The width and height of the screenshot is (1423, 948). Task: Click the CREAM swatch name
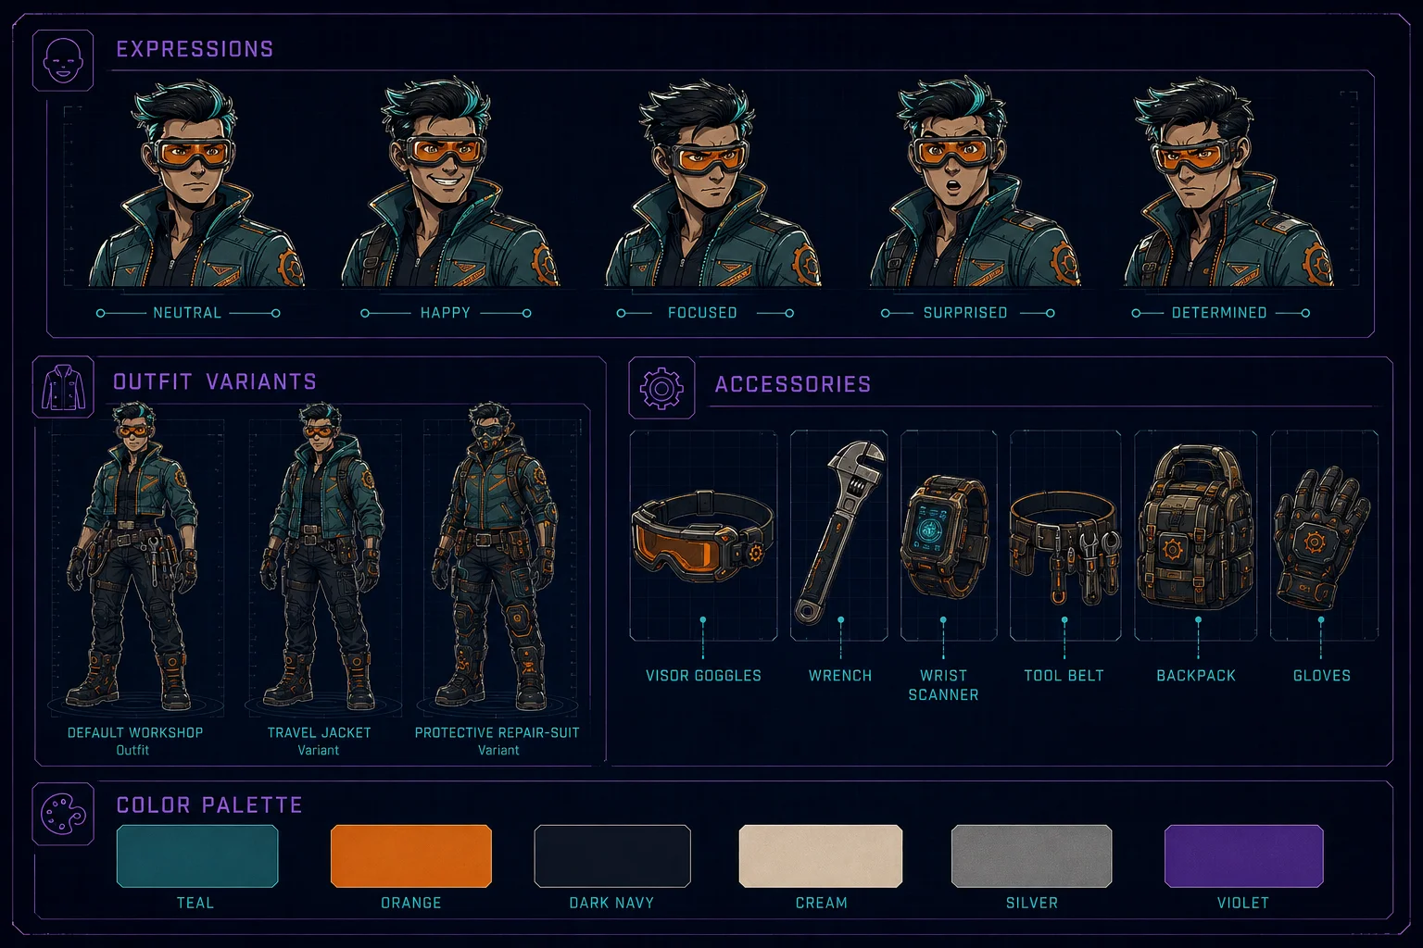click(x=821, y=903)
